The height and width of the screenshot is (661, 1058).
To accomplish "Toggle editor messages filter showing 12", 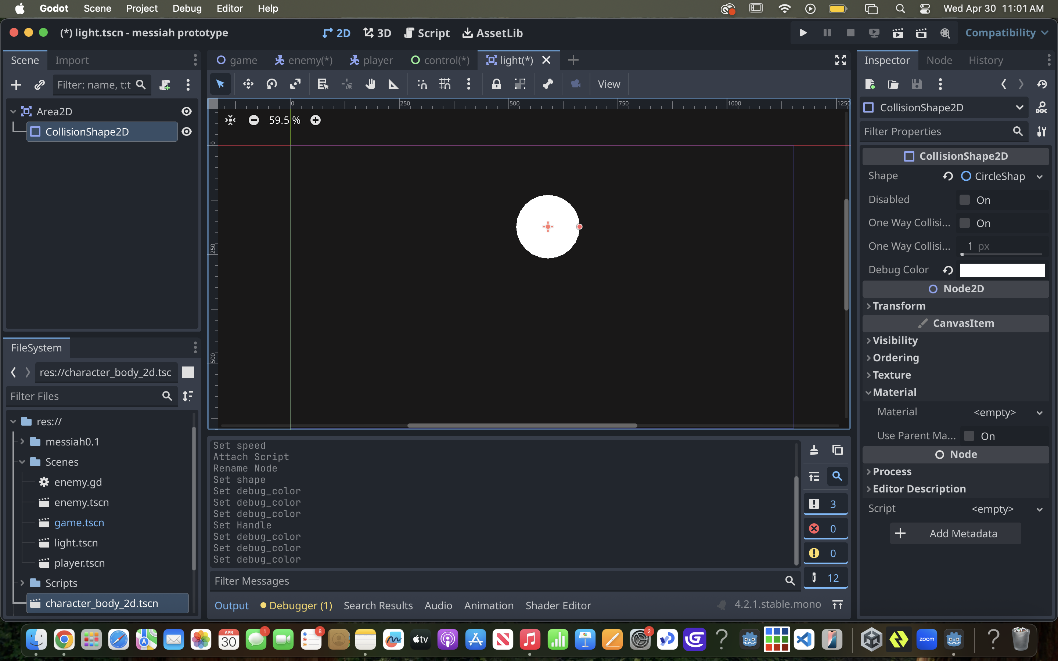I will pyautogui.click(x=825, y=578).
